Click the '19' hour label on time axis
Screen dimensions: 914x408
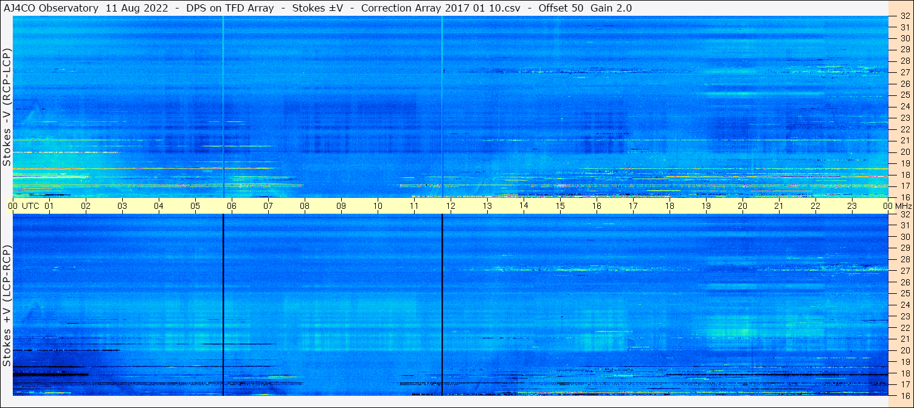coord(706,206)
